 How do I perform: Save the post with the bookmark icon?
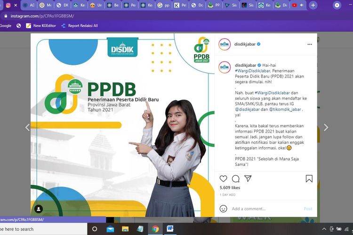[309, 179]
